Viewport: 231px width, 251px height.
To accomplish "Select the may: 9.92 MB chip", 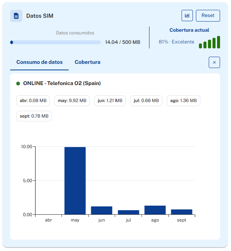I will pyautogui.click(x=72, y=101).
